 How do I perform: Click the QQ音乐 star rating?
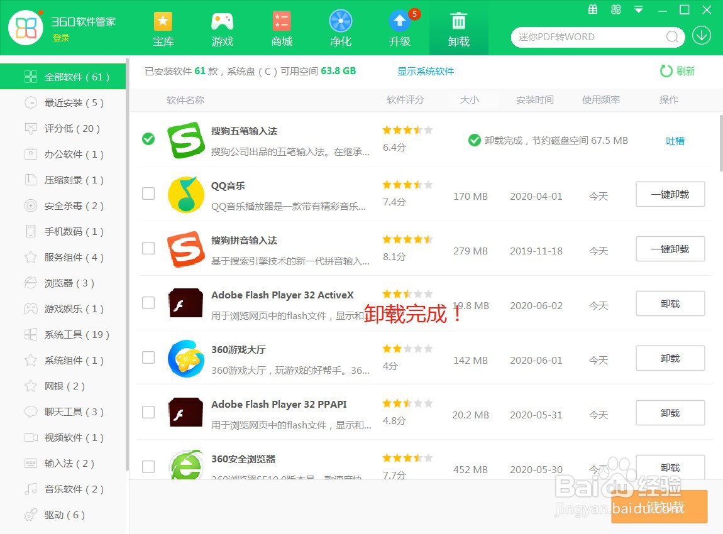pyautogui.click(x=407, y=185)
